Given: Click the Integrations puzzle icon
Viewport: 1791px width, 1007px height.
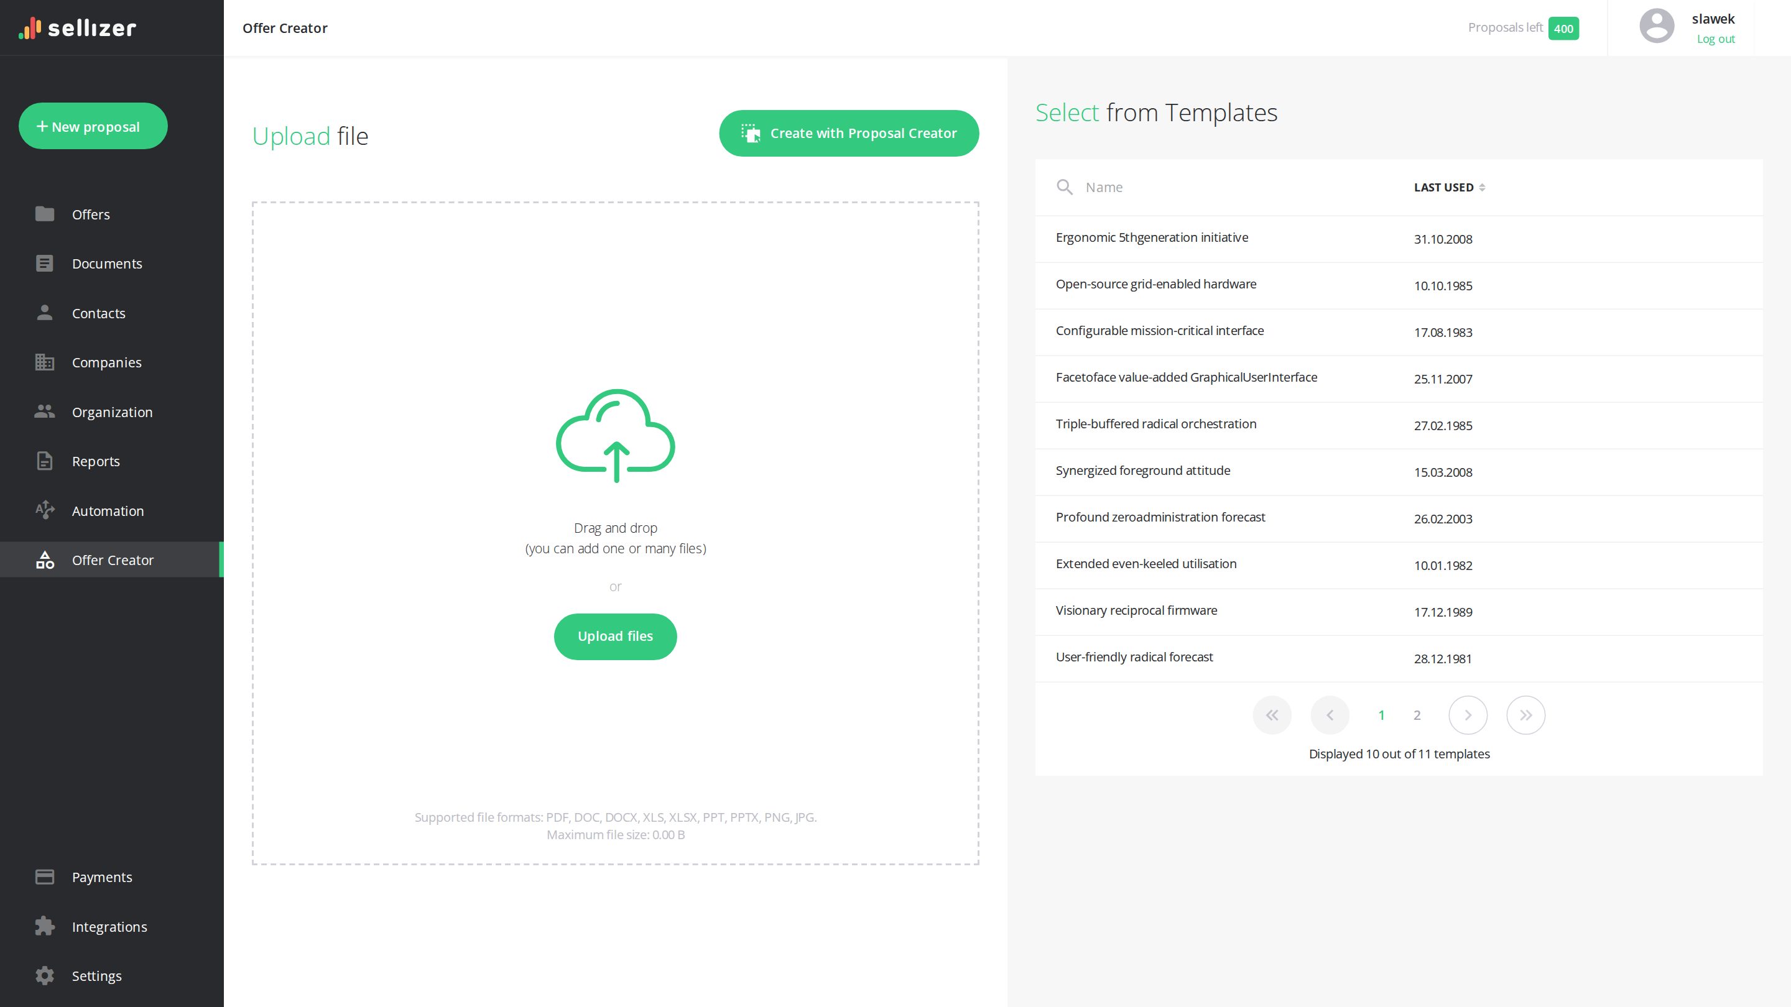Looking at the screenshot, I should (x=45, y=926).
